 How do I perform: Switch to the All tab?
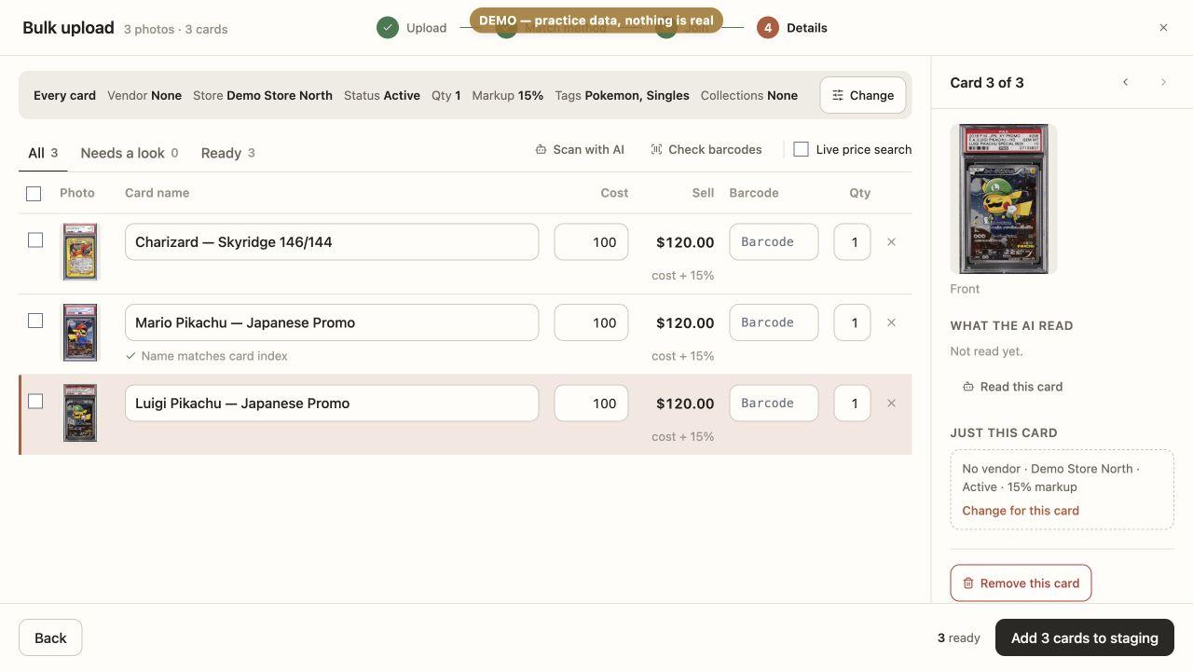(43, 153)
